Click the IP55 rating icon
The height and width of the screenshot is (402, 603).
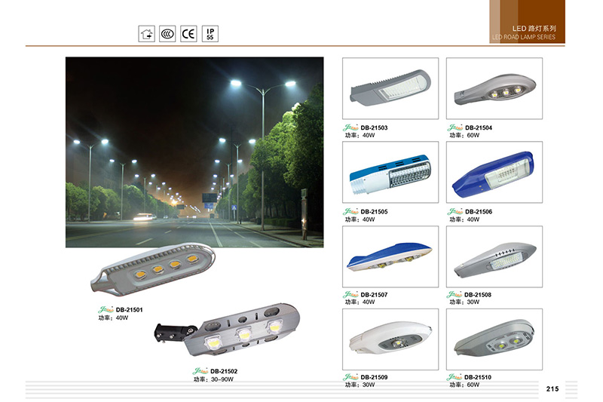210,34
